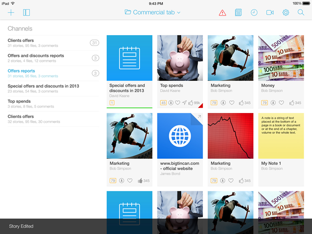Expand the Commercial tab dropdown
The height and width of the screenshot is (234, 312).
[x=153, y=12]
